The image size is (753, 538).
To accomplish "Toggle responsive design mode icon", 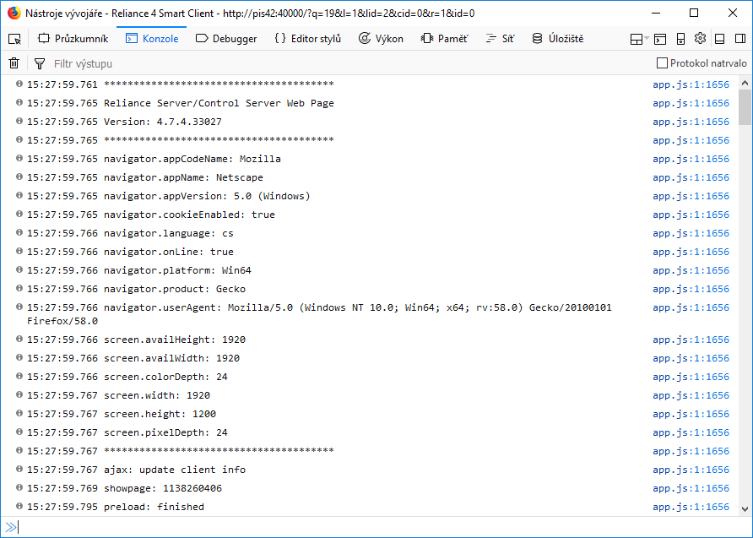I will pos(680,39).
